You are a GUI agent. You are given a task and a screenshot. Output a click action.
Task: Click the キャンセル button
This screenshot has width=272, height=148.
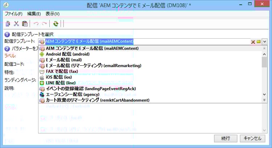pos(252,138)
